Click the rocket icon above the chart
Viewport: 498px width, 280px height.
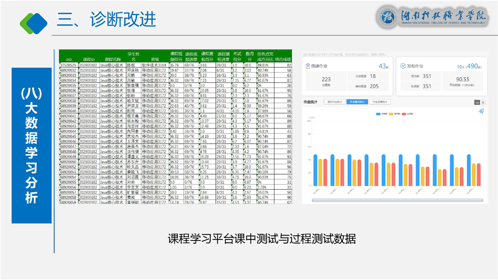(481, 111)
